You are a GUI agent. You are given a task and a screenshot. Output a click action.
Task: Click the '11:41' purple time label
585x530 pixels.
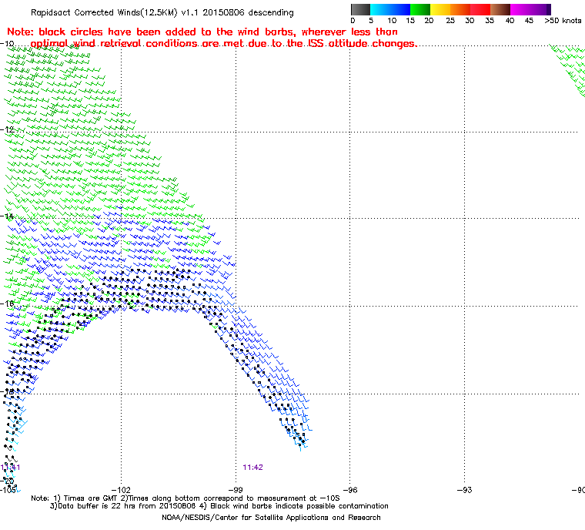point(10,468)
